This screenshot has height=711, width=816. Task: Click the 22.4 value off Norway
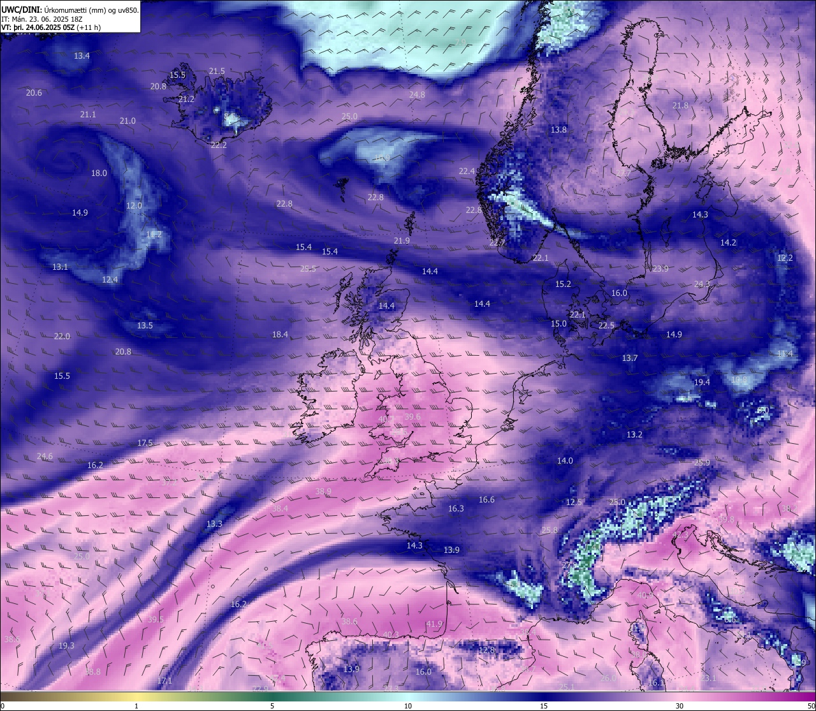tap(467, 172)
